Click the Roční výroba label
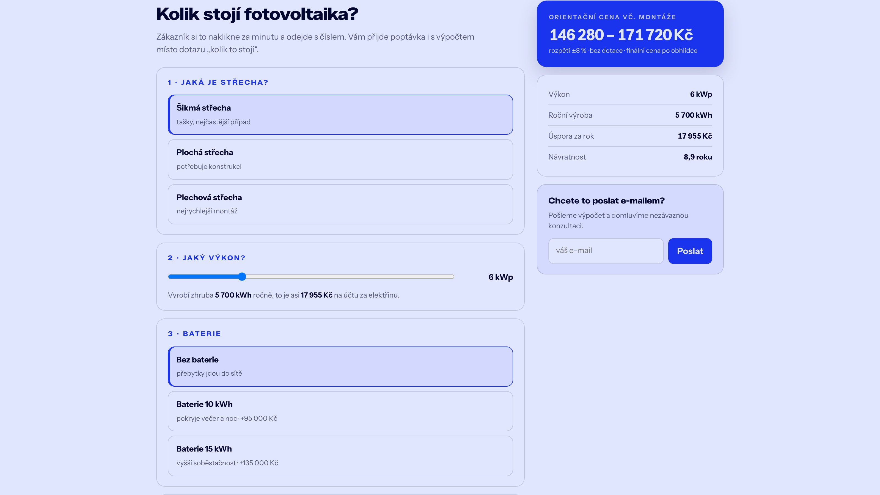Screen dimensions: 880x495 click(x=570, y=115)
